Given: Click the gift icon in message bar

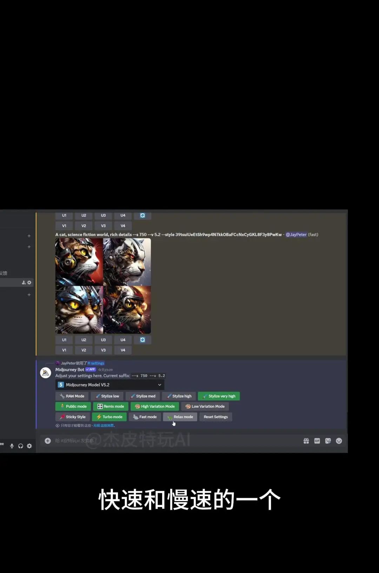Looking at the screenshot, I should (306, 441).
